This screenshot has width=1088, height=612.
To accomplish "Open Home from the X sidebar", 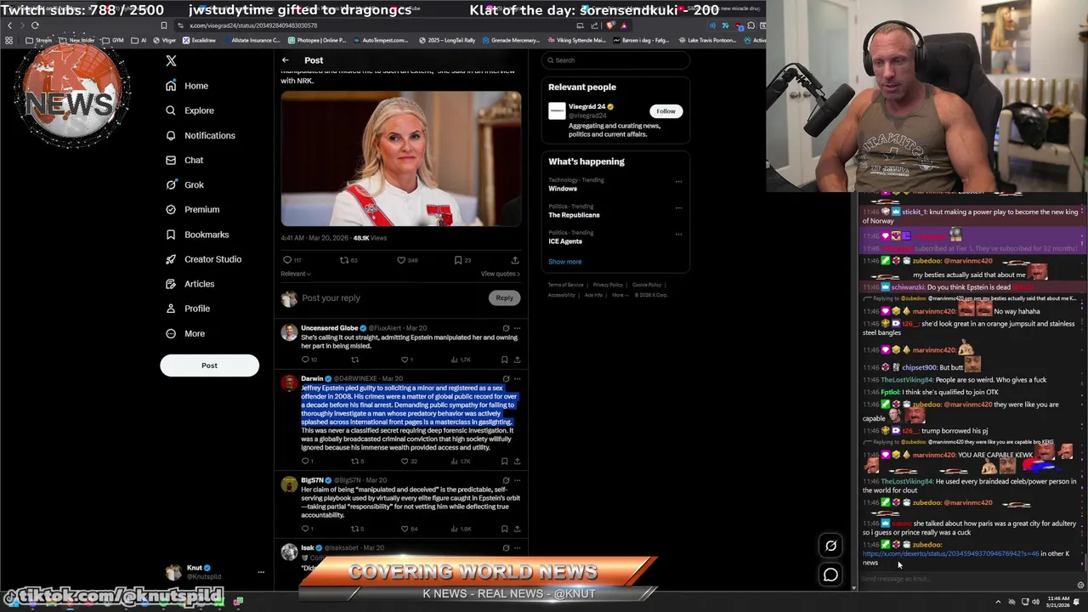I will [x=187, y=86].
